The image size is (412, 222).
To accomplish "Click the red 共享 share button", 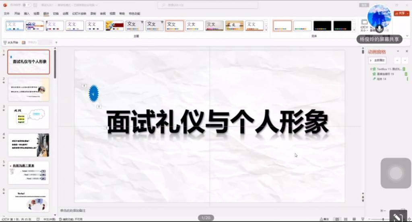I will 401,13.
